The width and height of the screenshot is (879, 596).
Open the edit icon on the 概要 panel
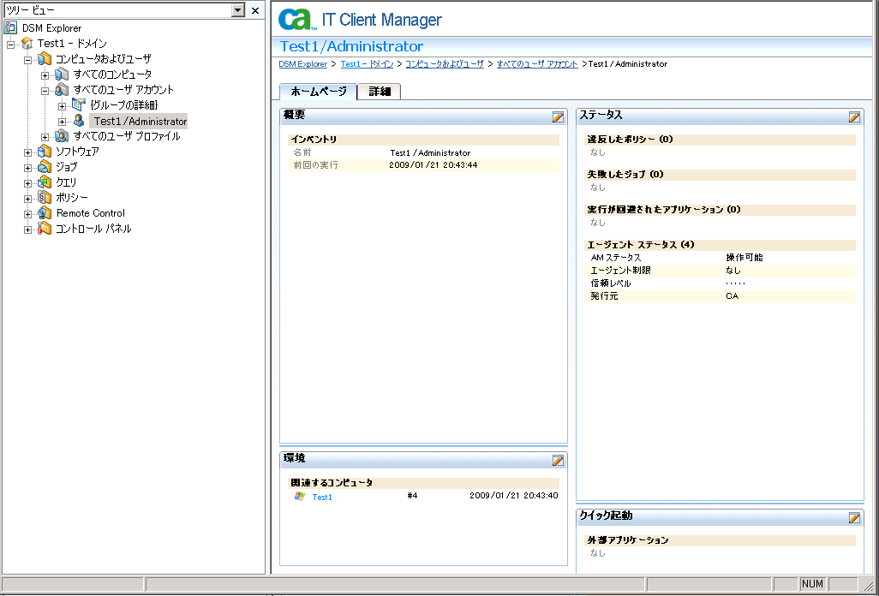tap(558, 116)
